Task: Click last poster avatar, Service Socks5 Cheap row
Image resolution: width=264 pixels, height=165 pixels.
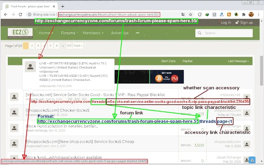Action: (247, 144)
